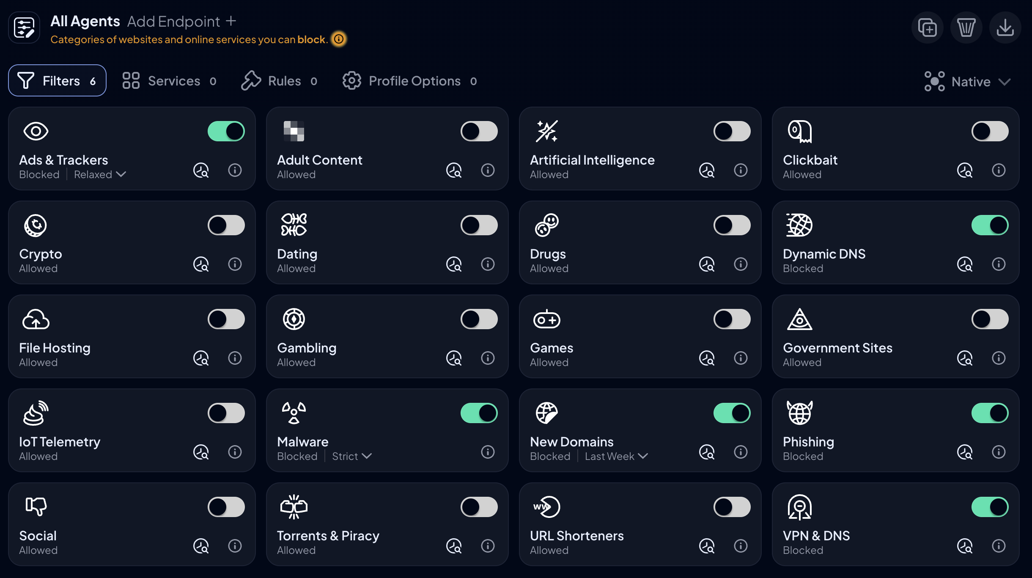1032x578 pixels.
Task: Click the File Hosting card title
Action: coord(55,348)
